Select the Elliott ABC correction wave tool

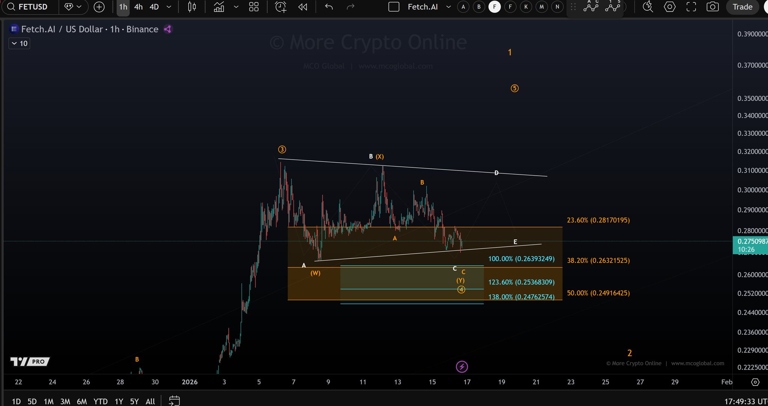click(591, 7)
